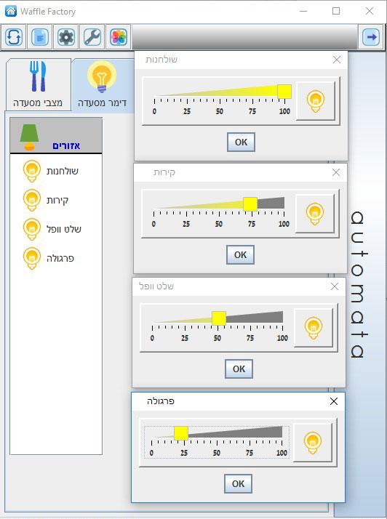Image resolution: width=387 pixels, height=519 pixels.
Task: Select שולחנות zone bulb in sidebar list
Action: tap(32, 171)
